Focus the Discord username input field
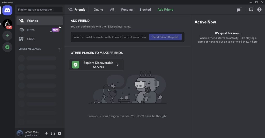The image size is (265, 138). point(109,37)
